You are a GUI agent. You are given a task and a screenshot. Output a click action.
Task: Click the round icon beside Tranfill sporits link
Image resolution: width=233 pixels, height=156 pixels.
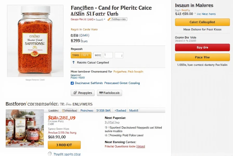coord(50,154)
